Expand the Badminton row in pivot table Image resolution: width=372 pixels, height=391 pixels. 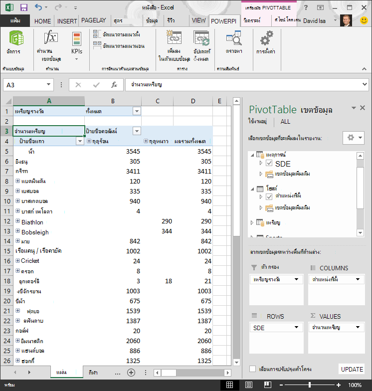(18, 181)
